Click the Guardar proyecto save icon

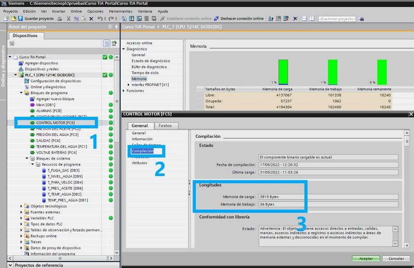[21, 19]
